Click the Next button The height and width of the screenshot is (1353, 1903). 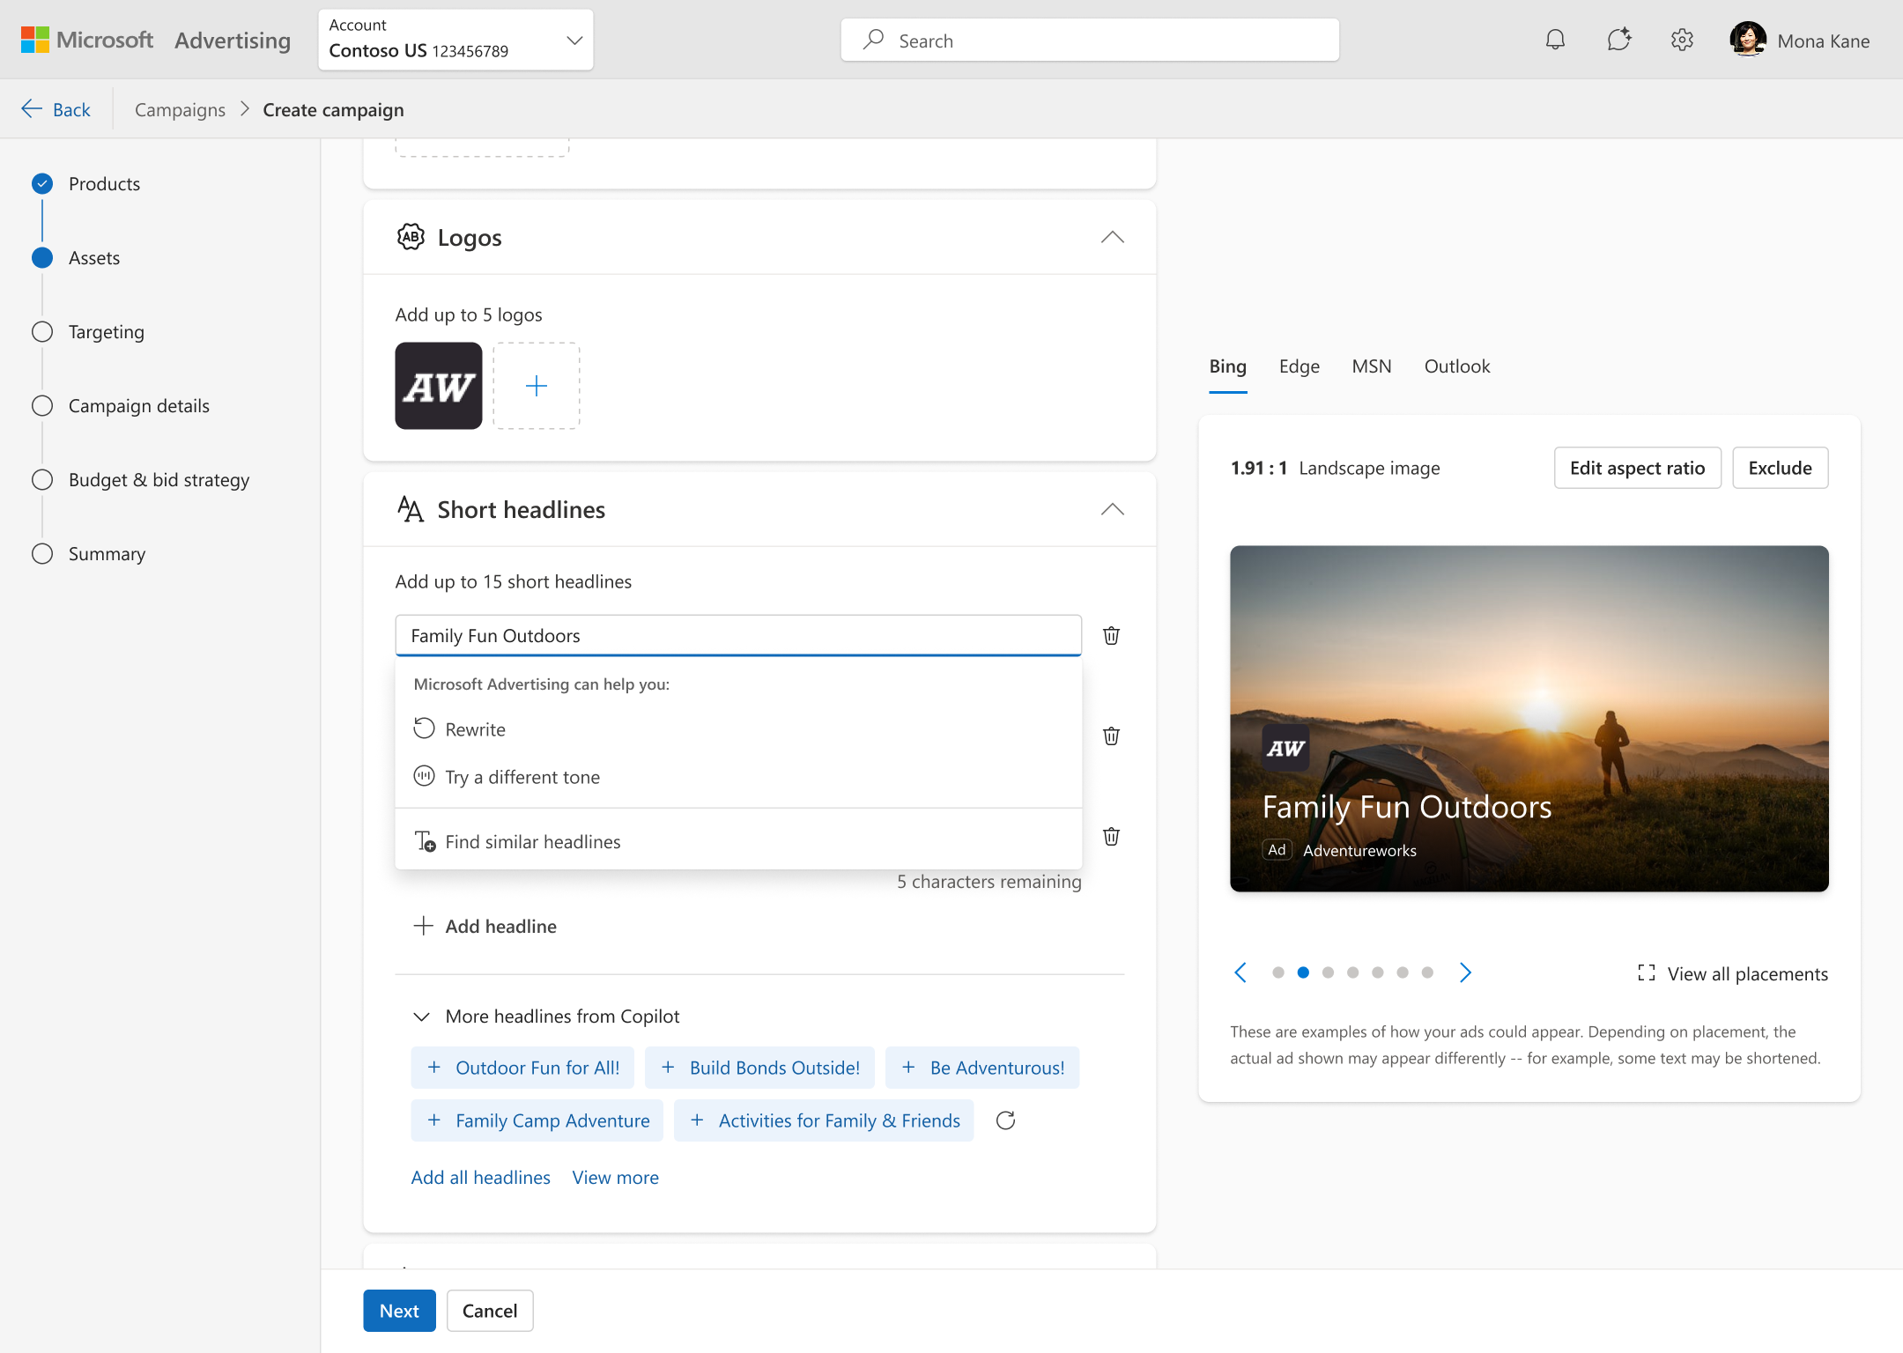click(x=399, y=1311)
